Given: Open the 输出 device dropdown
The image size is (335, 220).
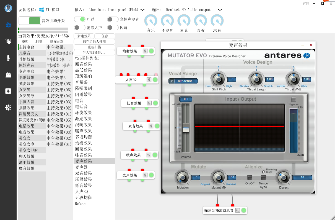Looking at the screenshot, I should click(220, 10).
